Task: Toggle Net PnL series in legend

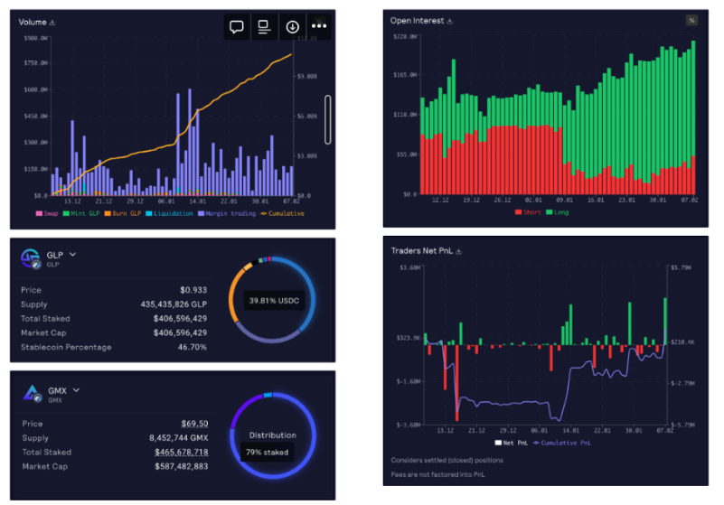Action: coord(512,443)
